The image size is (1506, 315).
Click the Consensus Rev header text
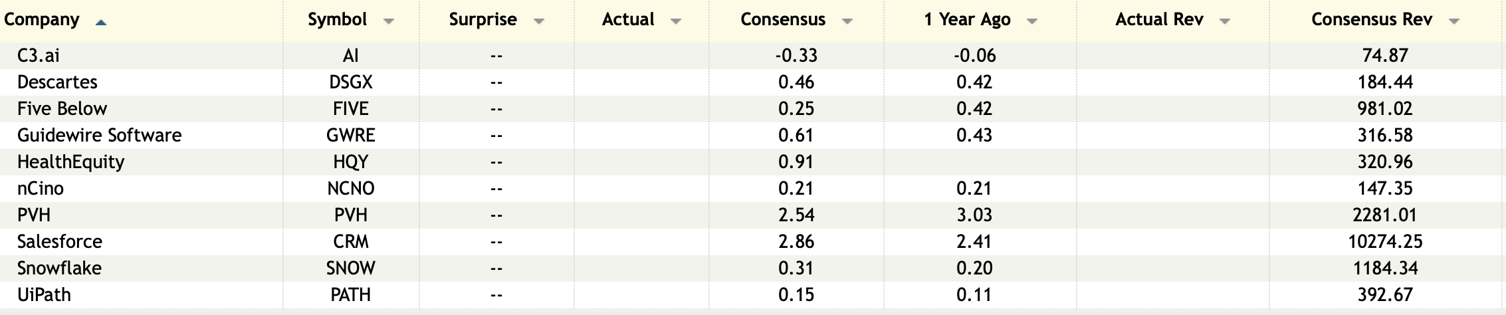[x=1371, y=20]
